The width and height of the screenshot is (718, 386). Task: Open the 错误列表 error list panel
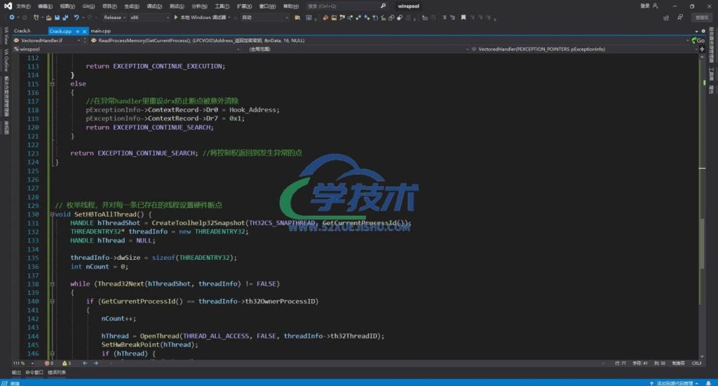57,372
